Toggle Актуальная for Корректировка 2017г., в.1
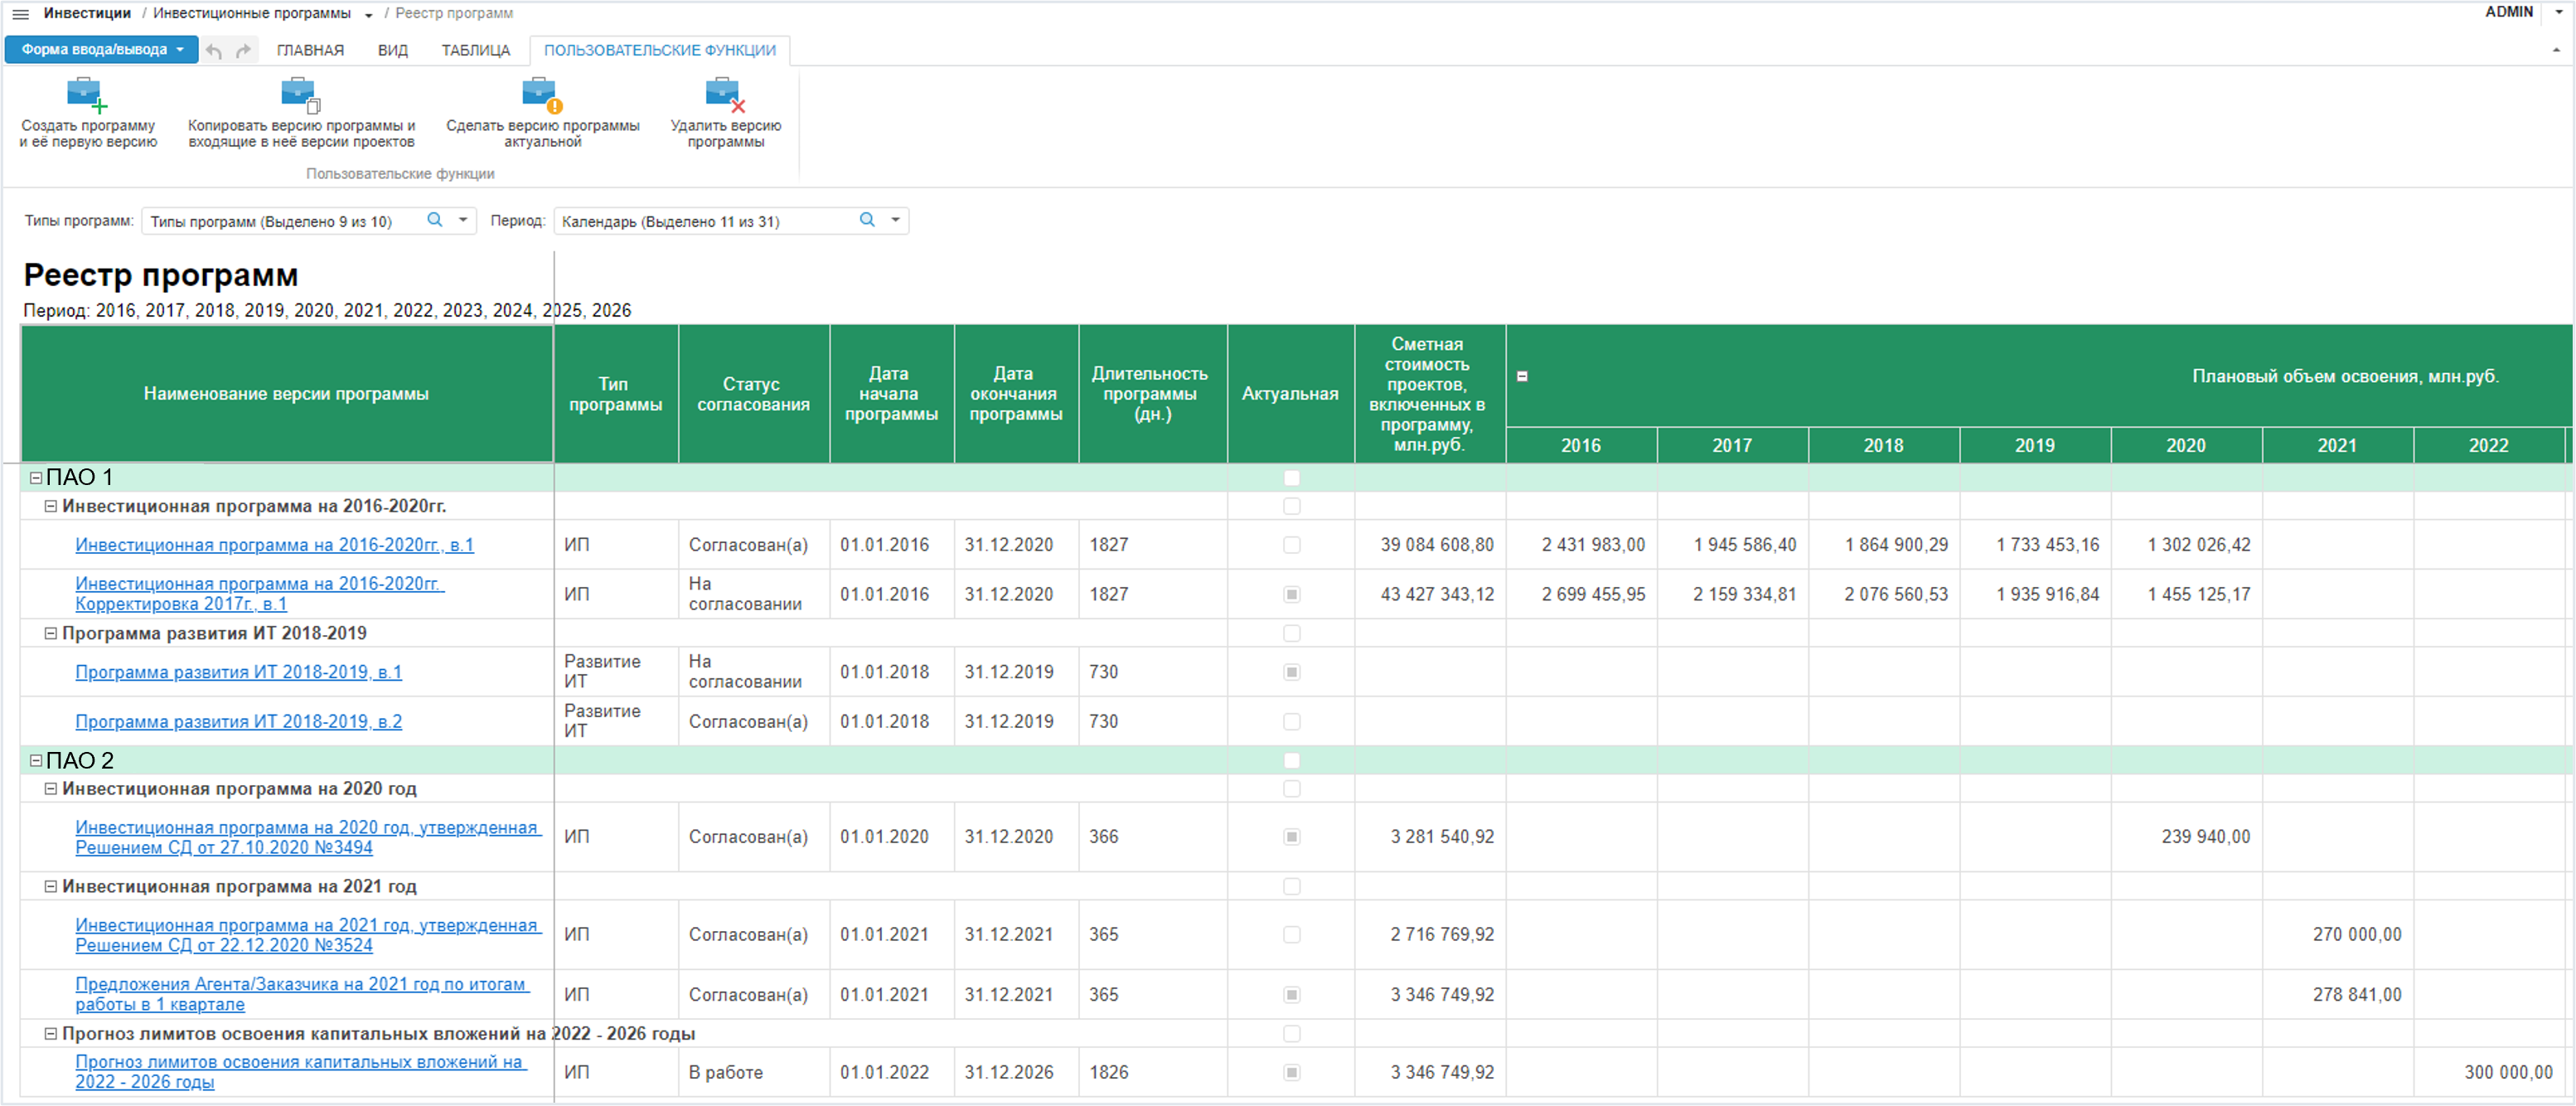The height and width of the screenshot is (1106, 2576). point(1291,594)
